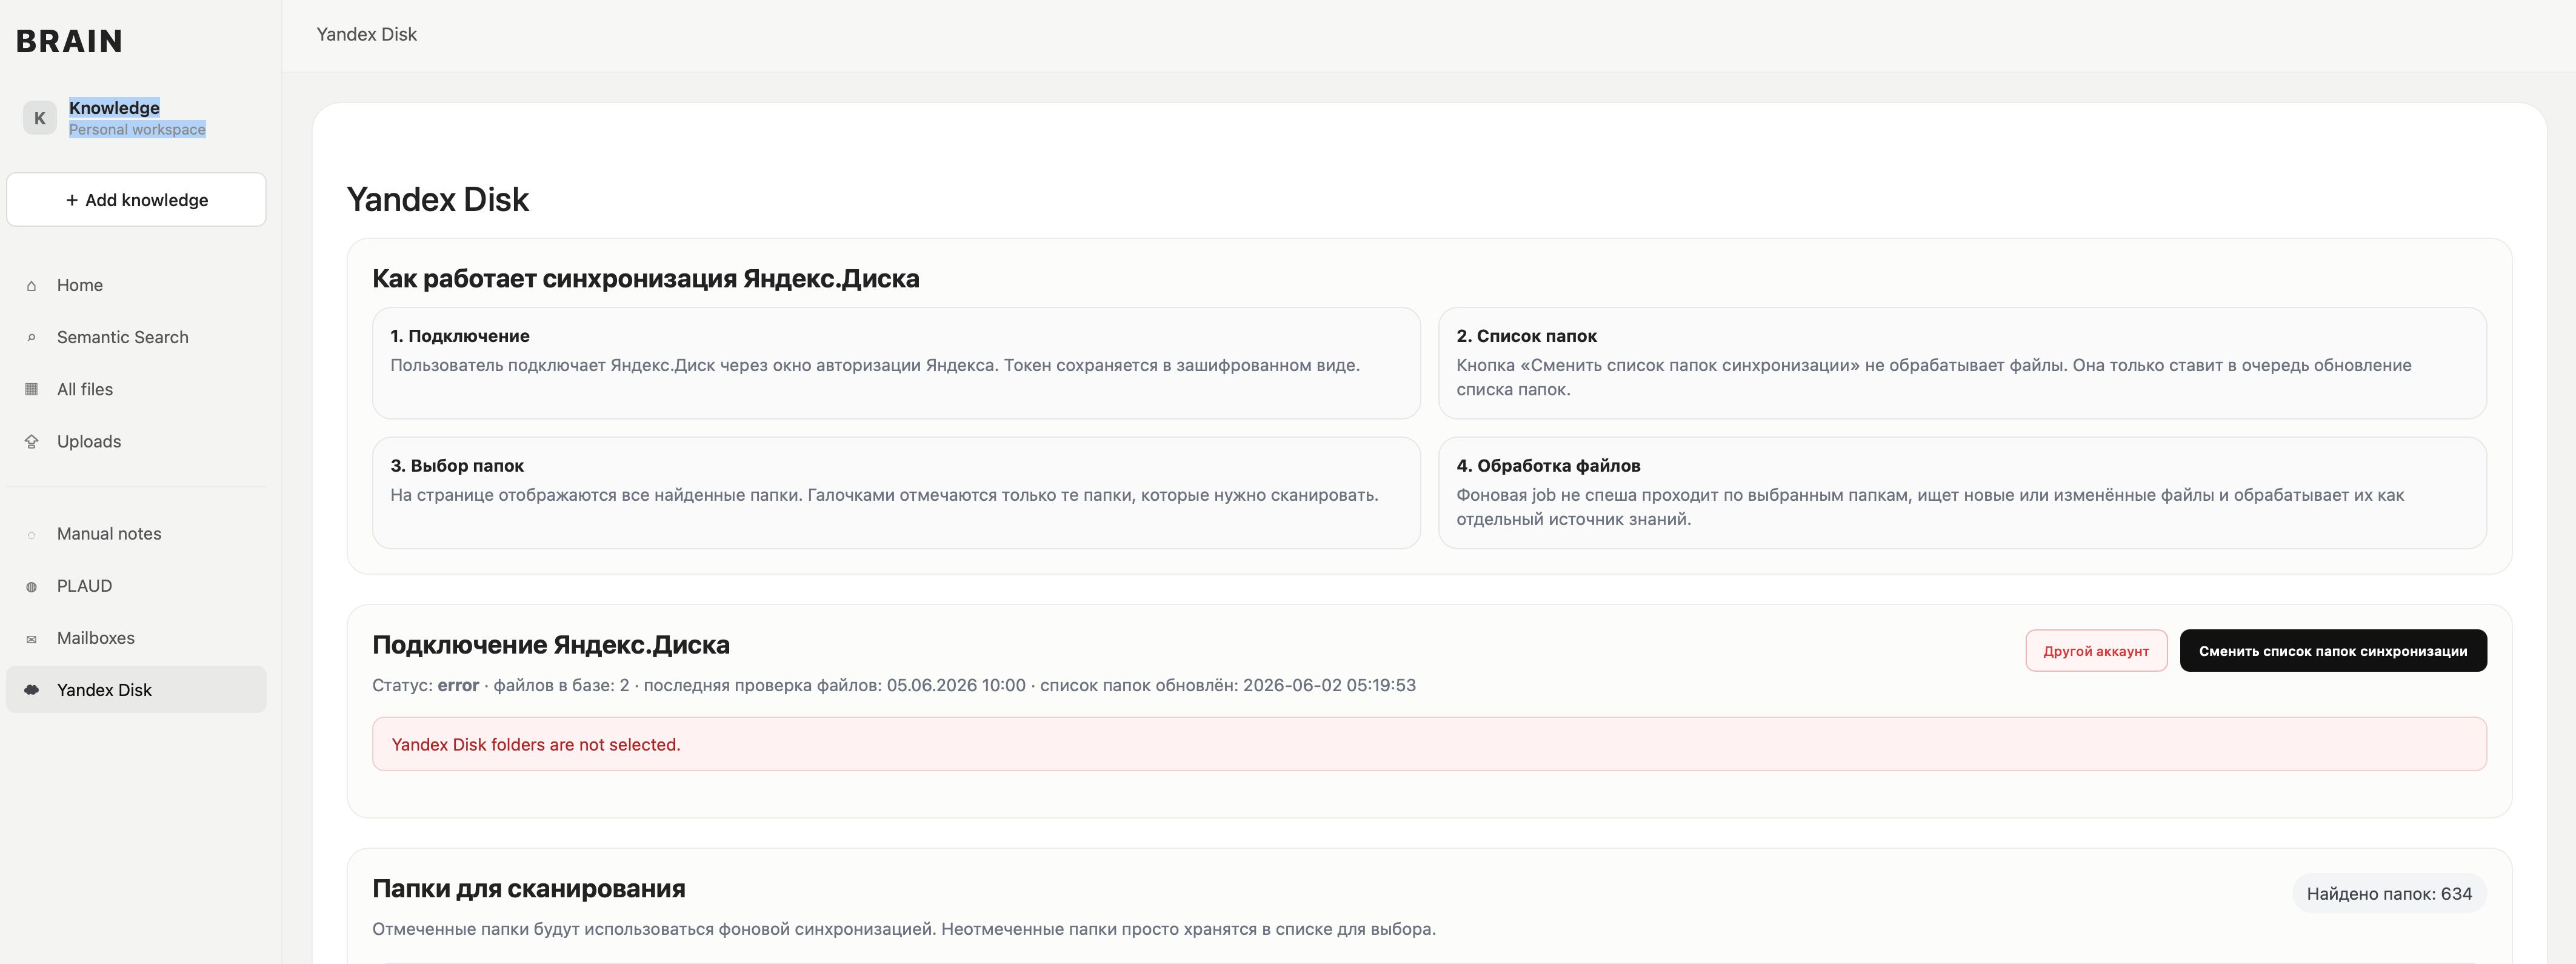Click the BRAIN logo

[x=69, y=41]
